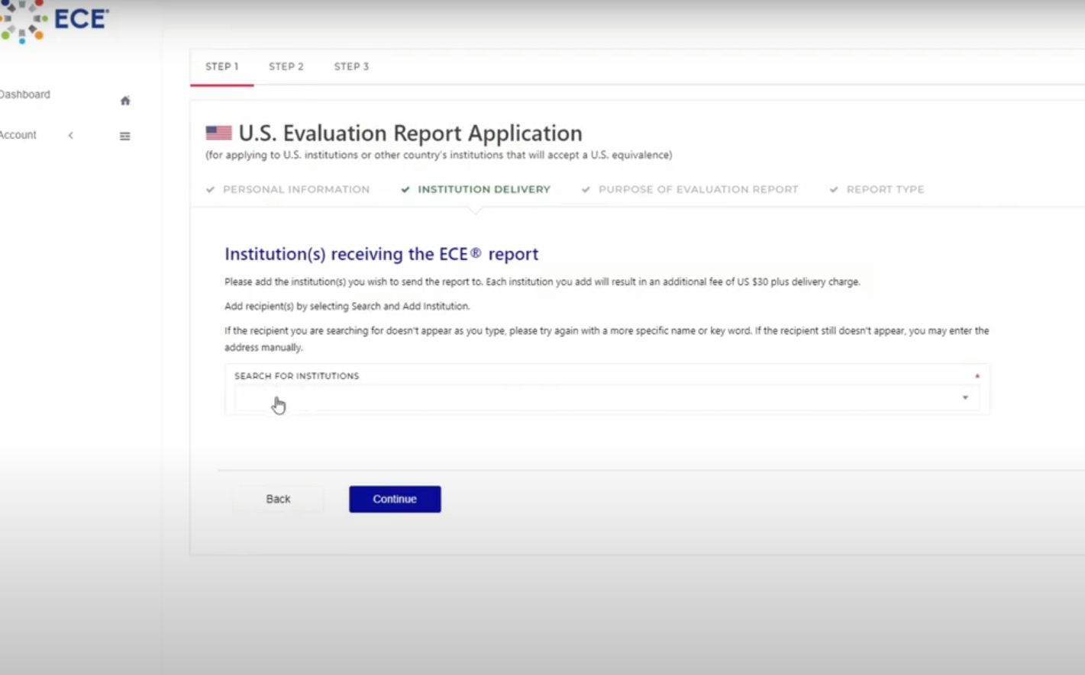Select the Institution Delivery section
Viewport: 1085px width, 675px height.
484,189
